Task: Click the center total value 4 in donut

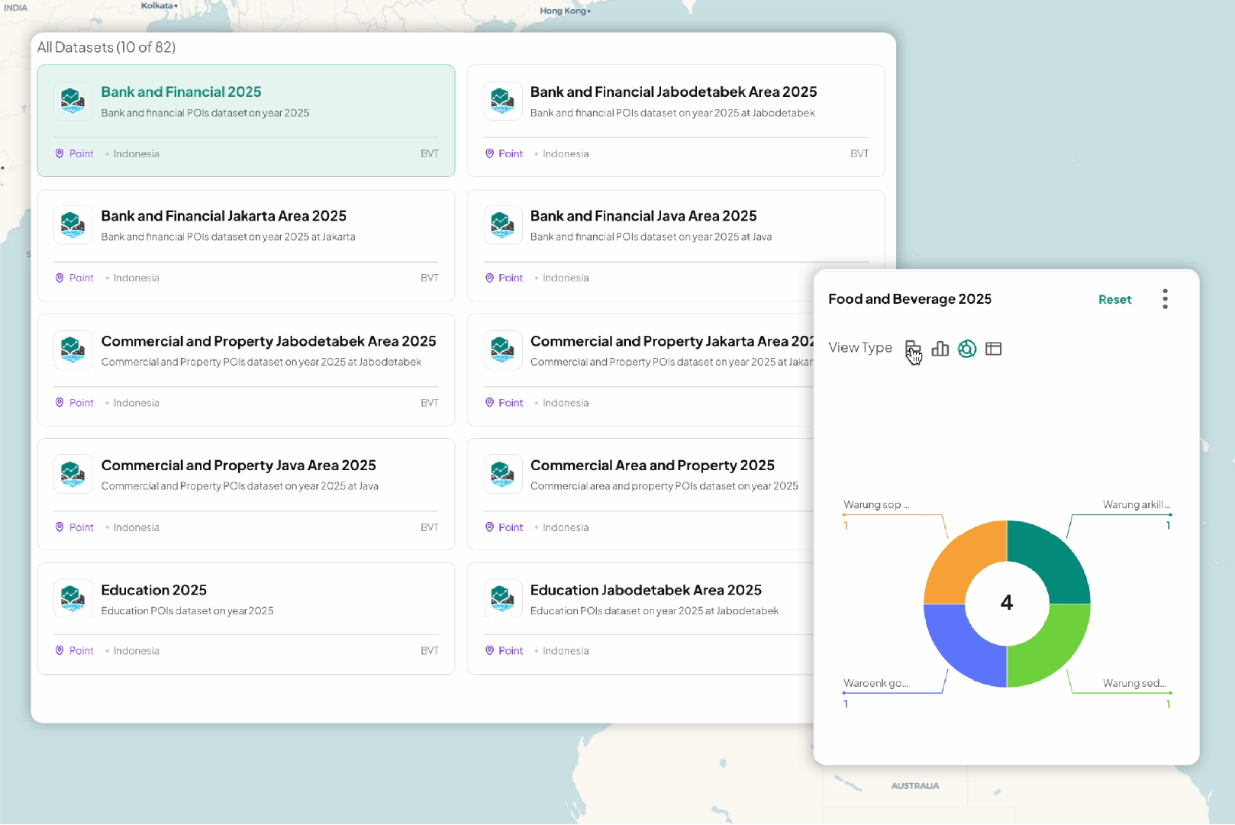Action: point(1007,604)
